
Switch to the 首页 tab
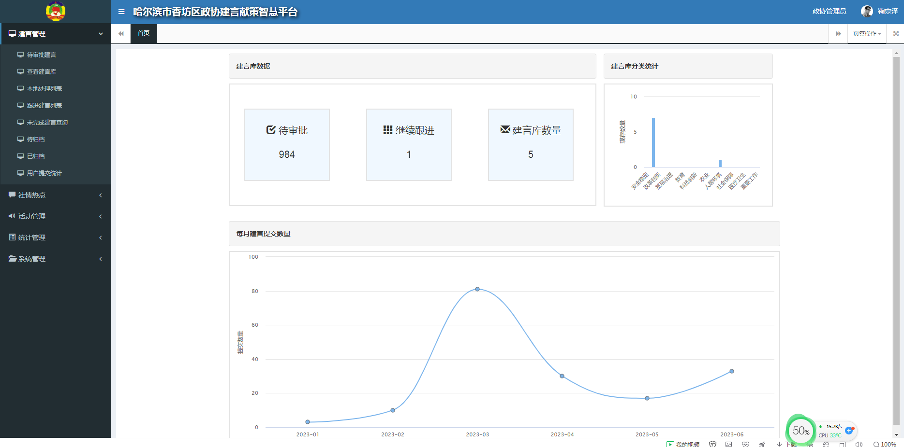click(144, 33)
